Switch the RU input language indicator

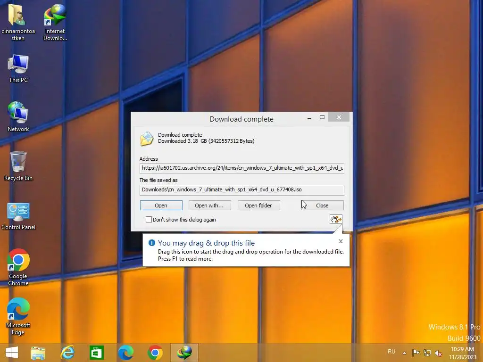[391, 352]
